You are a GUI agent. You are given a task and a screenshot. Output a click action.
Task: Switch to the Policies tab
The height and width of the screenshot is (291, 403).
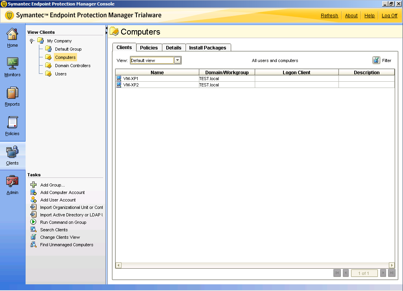[x=149, y=48]
